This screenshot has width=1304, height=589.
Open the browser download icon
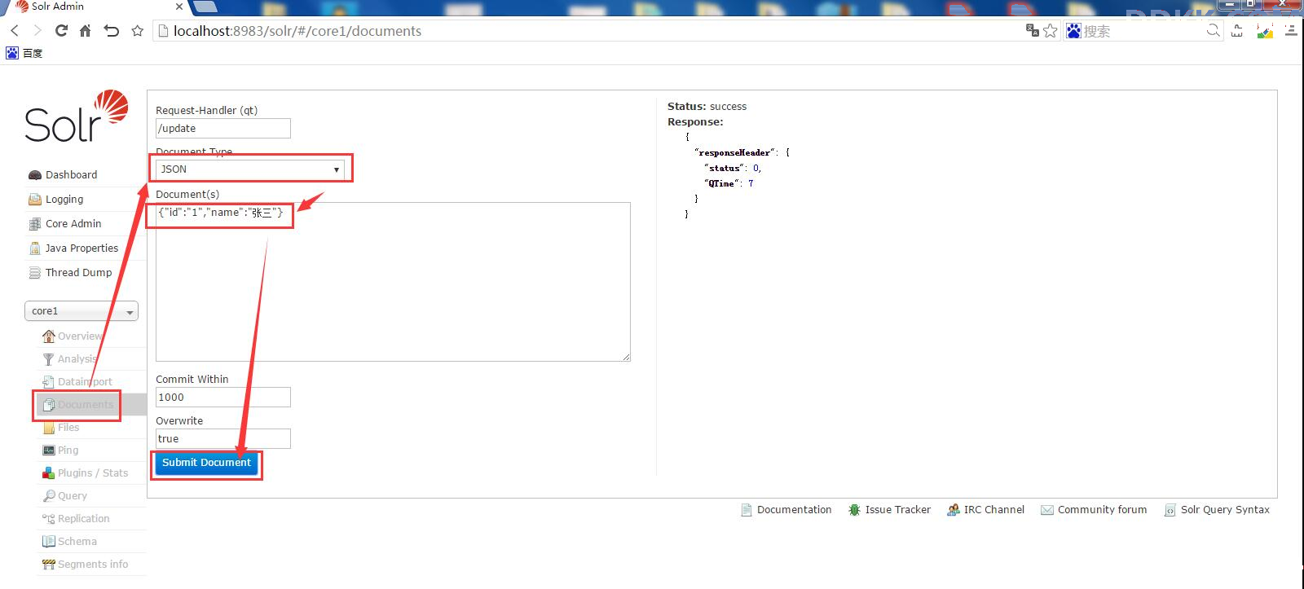point(1237,31)
